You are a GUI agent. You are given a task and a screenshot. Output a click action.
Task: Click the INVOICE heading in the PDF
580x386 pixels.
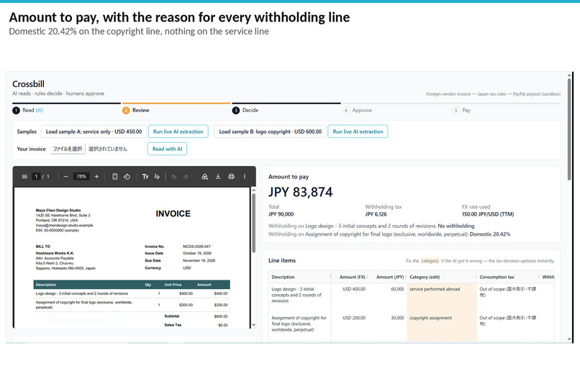tap(173, 213)
